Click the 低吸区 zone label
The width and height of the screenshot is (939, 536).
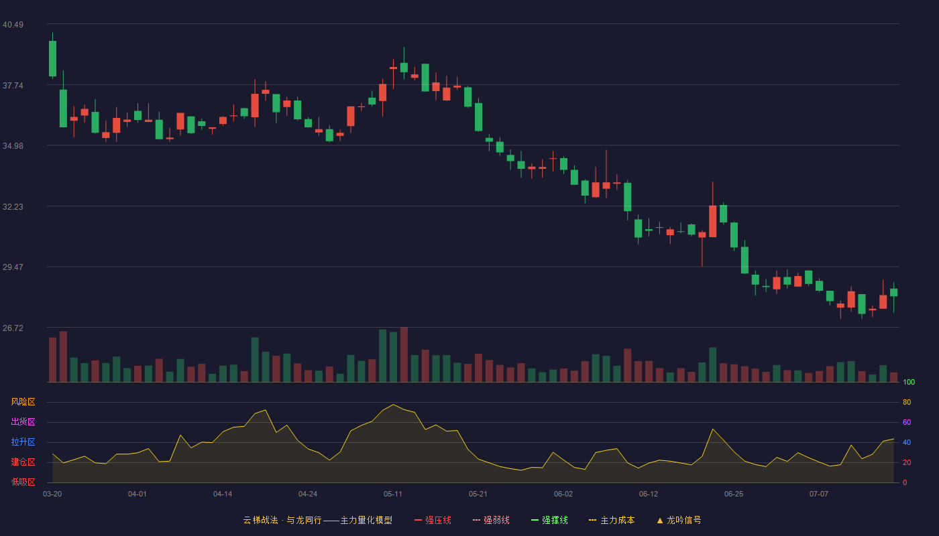[x=23, y=482]
